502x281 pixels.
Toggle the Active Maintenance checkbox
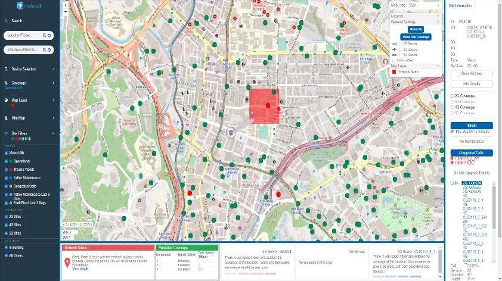[x=6, y=178]
